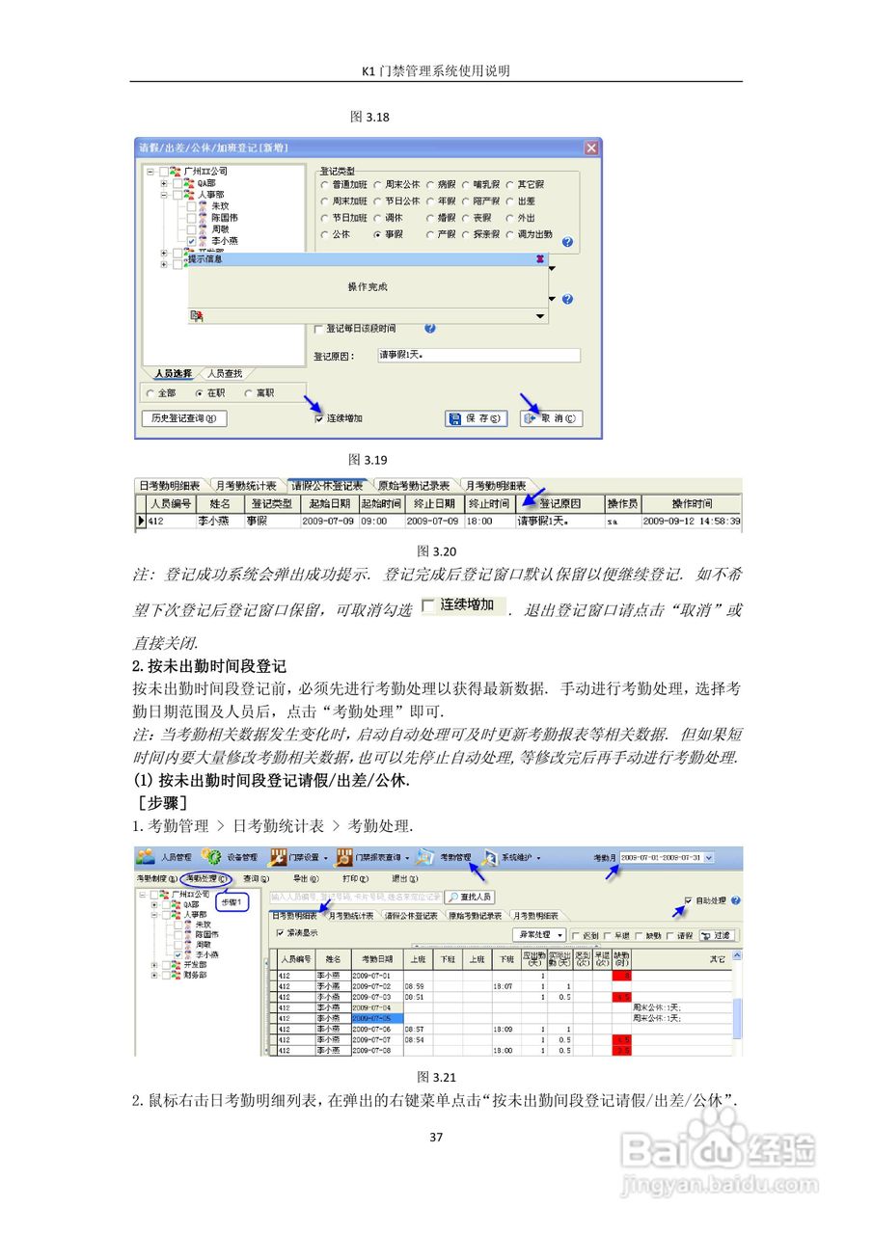This screenshot has width=873, height=1234.
Task: Click the 取消(C) button
Action: coord(552,418)
